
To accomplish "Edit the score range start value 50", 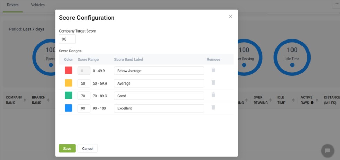I will [x=84, y=83].
